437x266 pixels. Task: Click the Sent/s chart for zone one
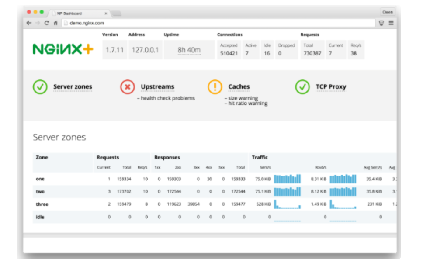click(x=288, y=179)
